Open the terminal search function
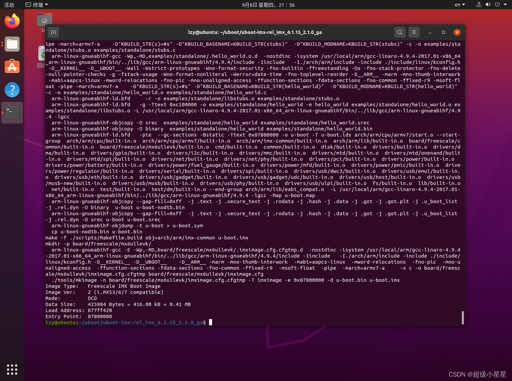The width and height of the screenshot is (512, 381). [x=400, y=32]
